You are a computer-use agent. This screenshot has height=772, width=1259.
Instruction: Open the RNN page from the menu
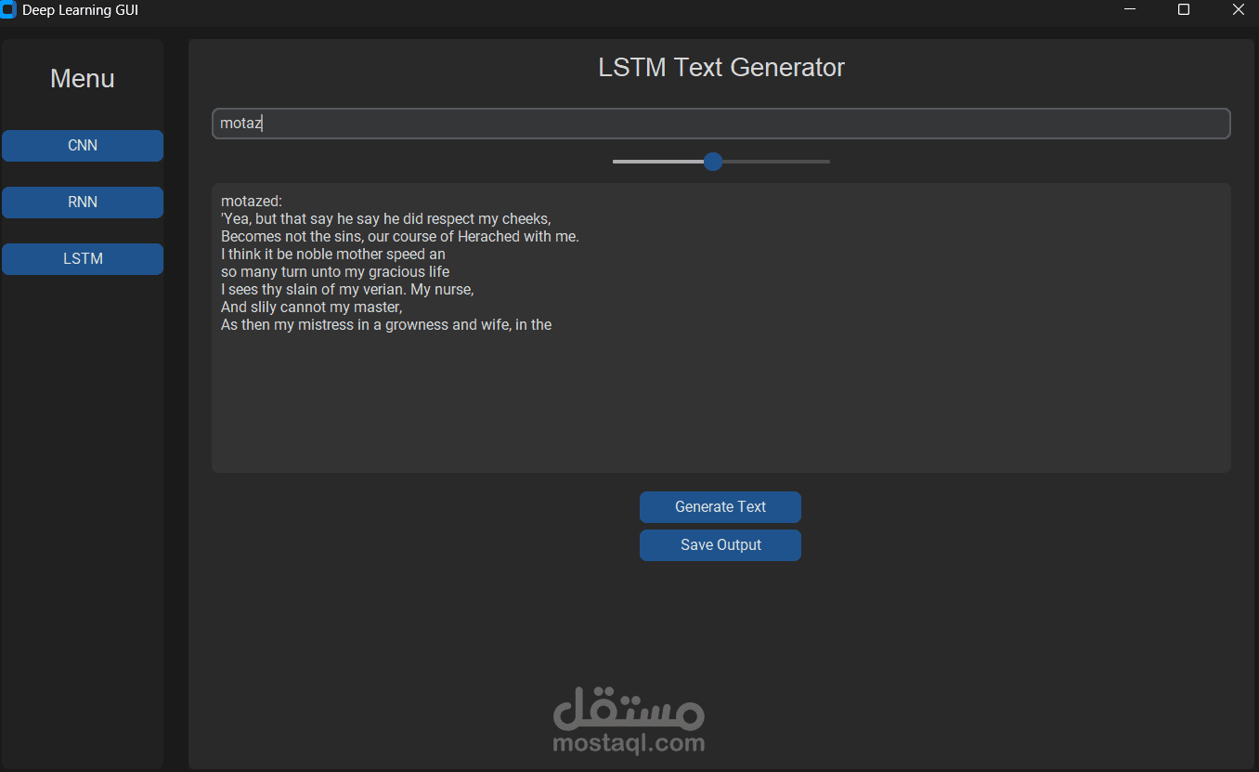point(83,203)
